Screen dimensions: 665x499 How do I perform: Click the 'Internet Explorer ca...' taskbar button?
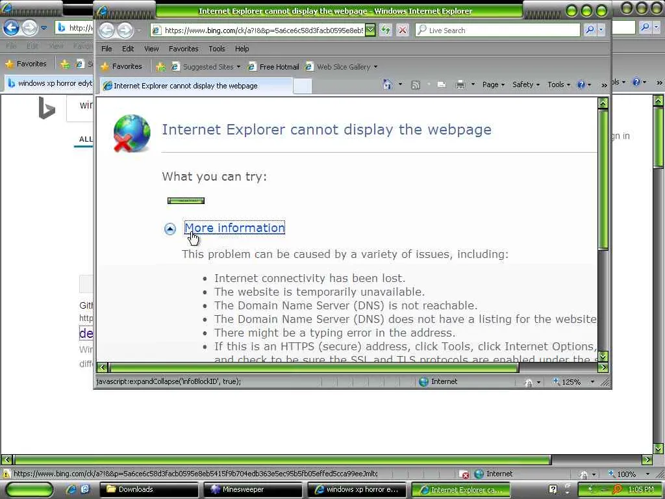click(x=460, y=489)
